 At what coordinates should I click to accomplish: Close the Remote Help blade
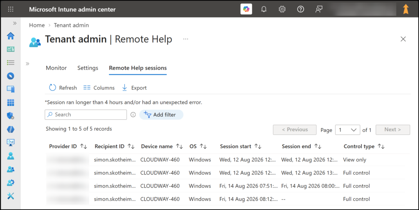click(403, 39)
